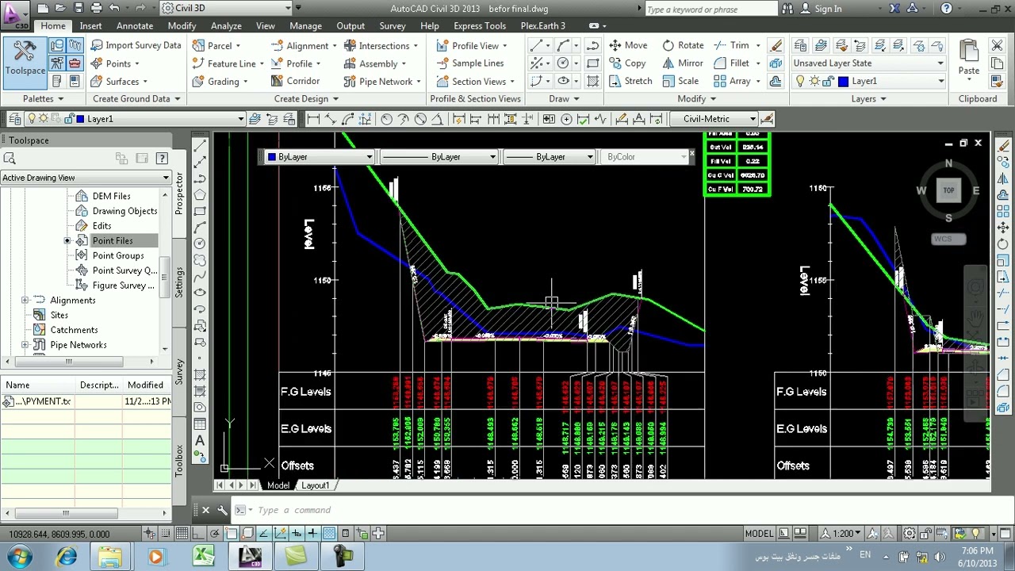Open the Annotate ribbon tab
Screen dimensions: 1015x571
click(135, 26)
